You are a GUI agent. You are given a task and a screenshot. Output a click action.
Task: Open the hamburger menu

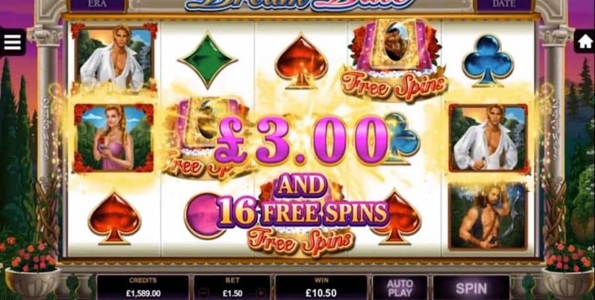[13, 42]
